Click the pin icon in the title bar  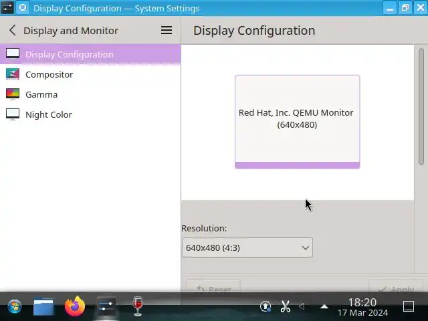[23, 7]
